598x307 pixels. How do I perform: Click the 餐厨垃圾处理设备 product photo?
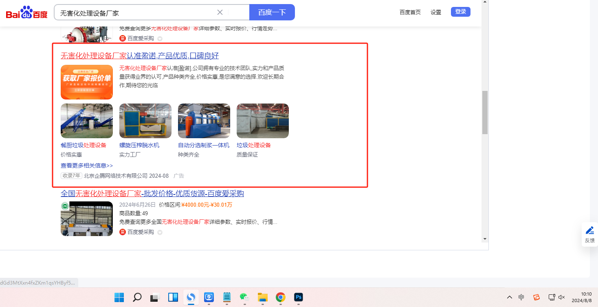click(x=87, y=121)
